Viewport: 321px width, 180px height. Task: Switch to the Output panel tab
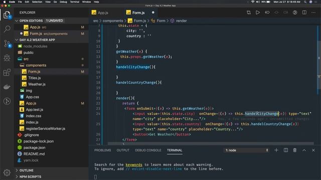pyautogui.click(x=123, y=150)
